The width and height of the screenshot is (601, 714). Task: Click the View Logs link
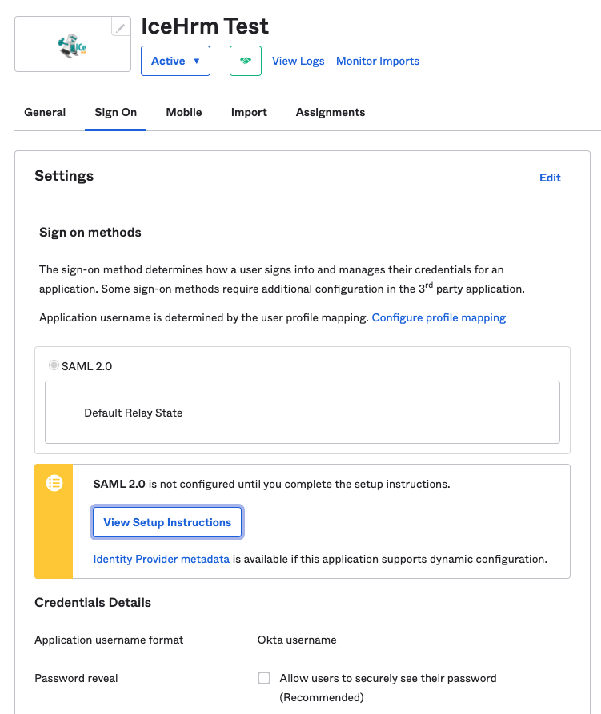point(298,61)
